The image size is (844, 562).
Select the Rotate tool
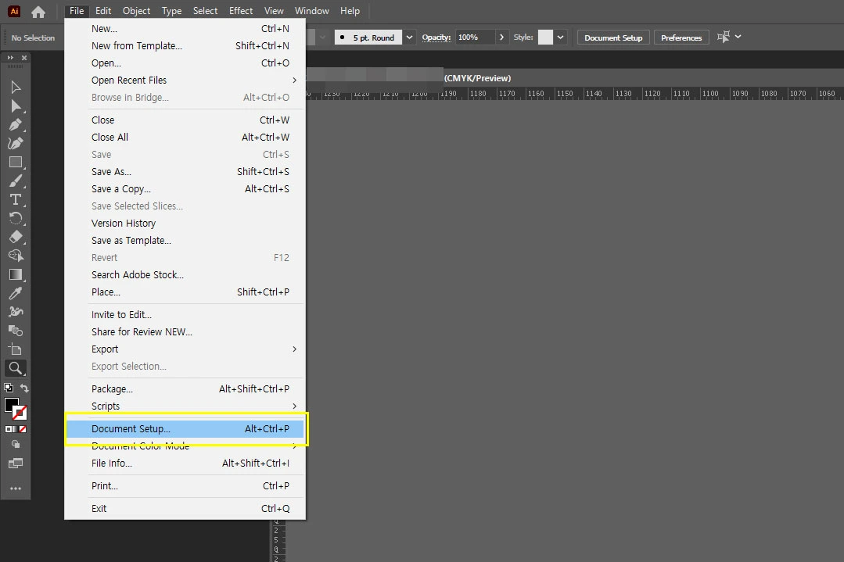(x=16, y=218)
